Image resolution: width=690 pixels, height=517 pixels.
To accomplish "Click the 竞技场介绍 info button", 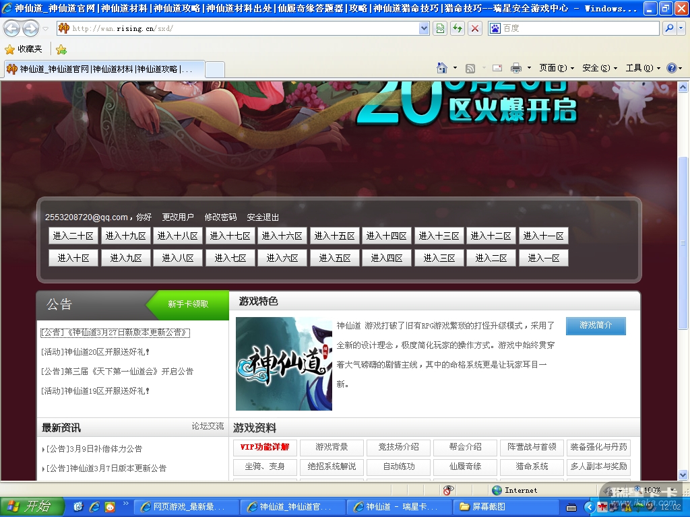I will coord(398,448).
